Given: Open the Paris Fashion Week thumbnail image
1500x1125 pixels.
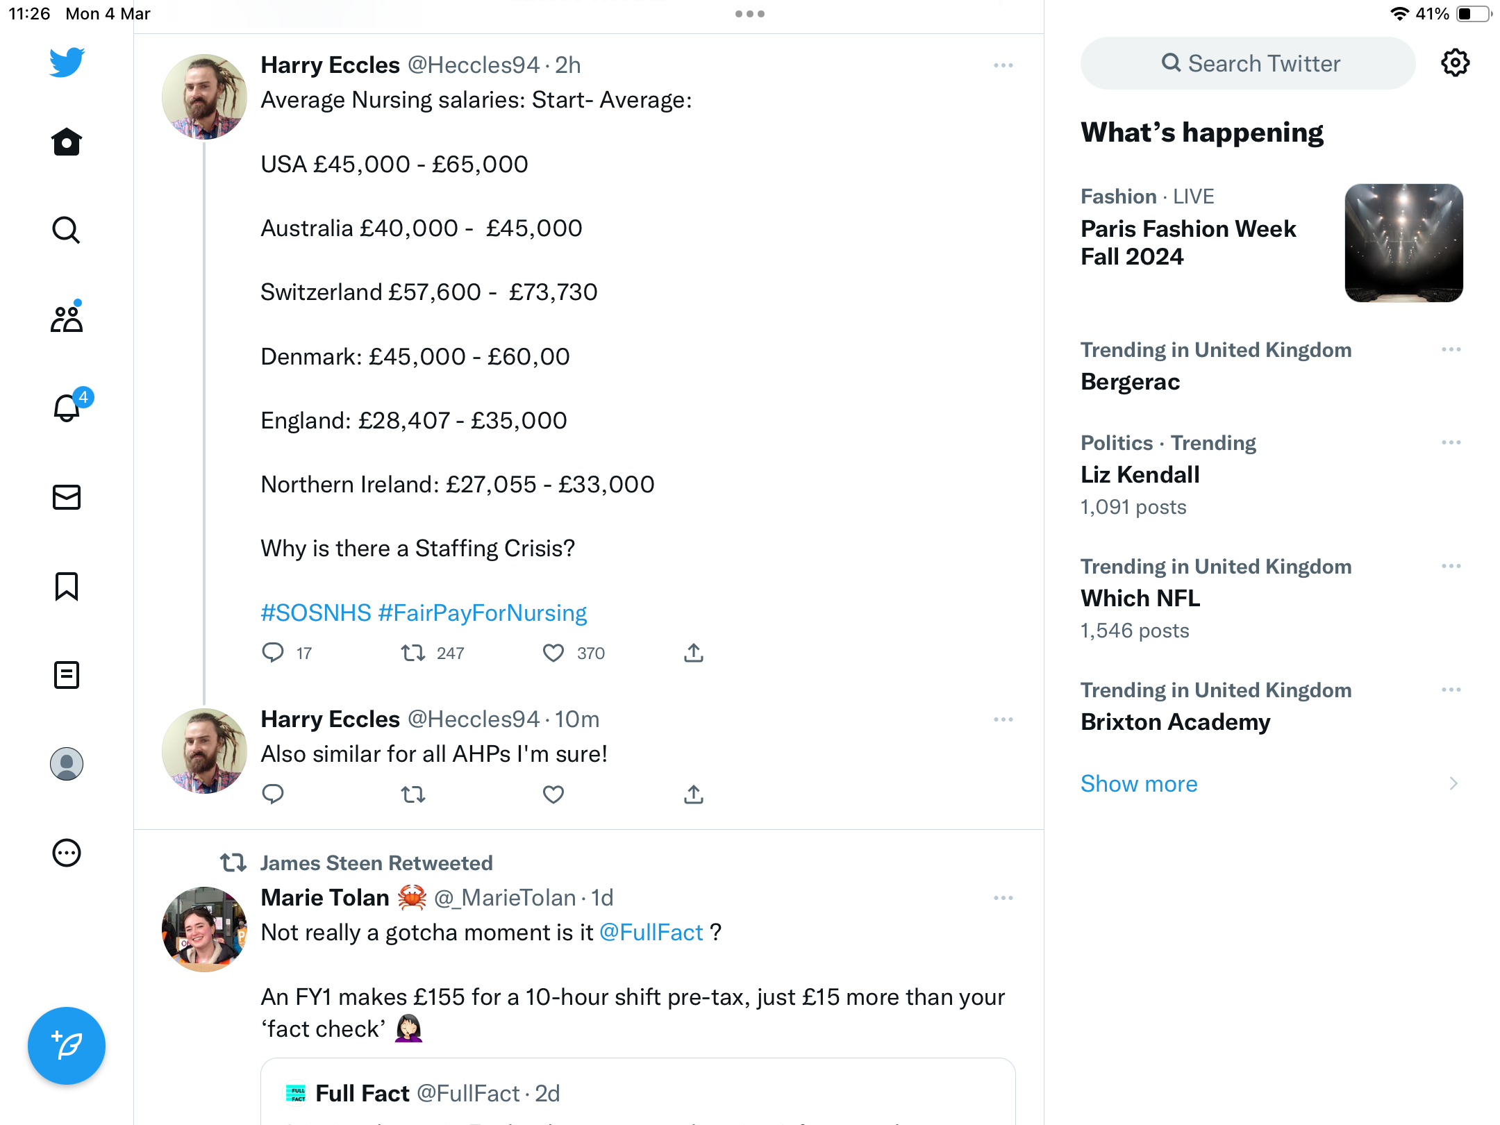Looking at the screenshot, I should click(1403, 243).
